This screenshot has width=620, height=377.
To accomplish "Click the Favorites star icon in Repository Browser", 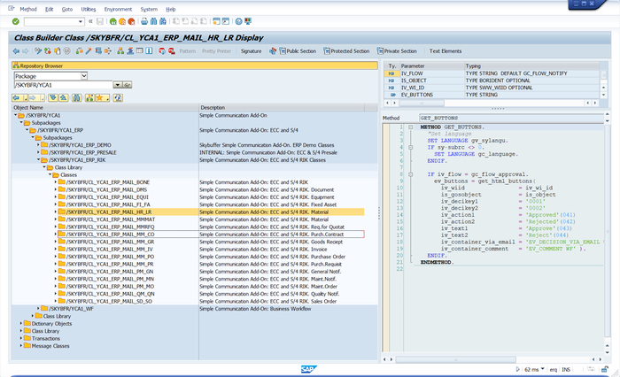I will pos(99,97).
